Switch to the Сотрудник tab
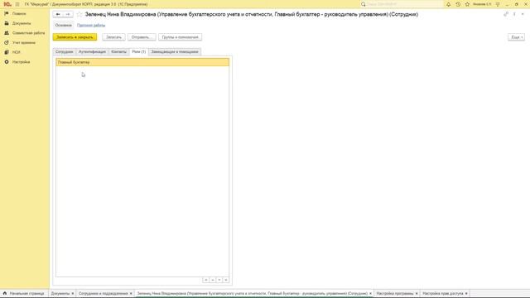Viewport: 530px width, 298px height. point(65,51)
